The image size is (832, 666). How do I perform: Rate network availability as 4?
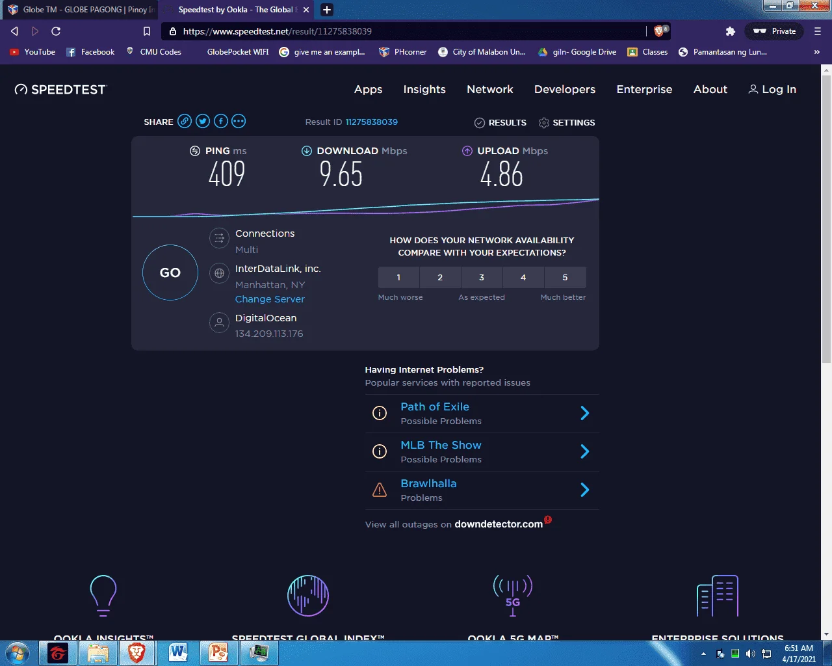[x=523, y=277]
